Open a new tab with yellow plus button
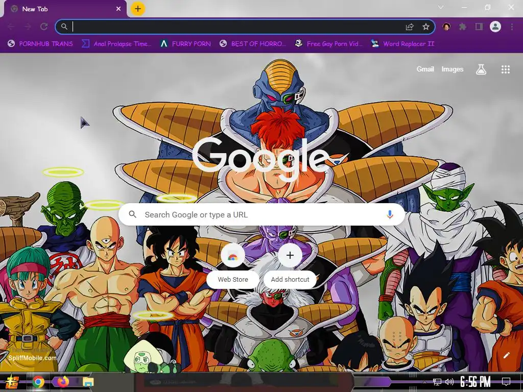Screen dimensions: 523x392 point(138,9)
